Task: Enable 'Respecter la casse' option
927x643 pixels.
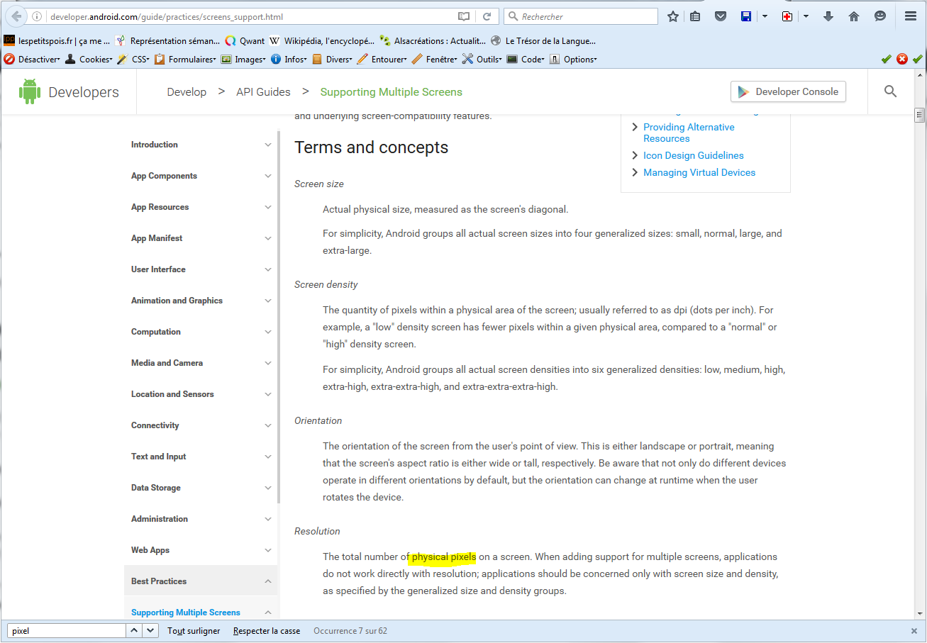Action: click(x=266, y=630)
